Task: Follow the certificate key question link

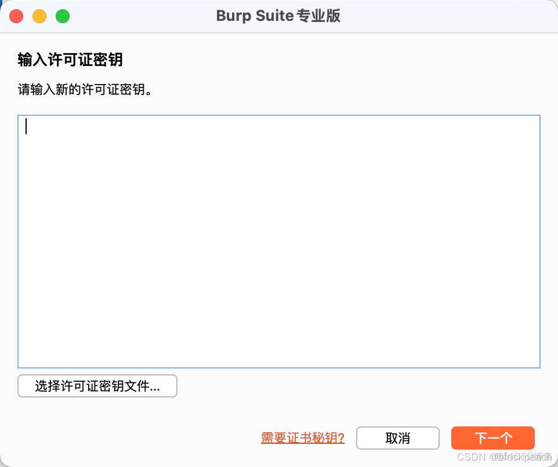Action: [302, 438]
